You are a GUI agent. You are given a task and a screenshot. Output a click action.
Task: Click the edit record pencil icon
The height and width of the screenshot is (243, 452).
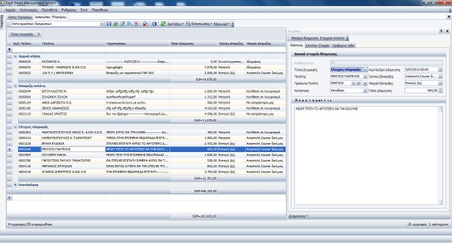click(x=123, y=24)
